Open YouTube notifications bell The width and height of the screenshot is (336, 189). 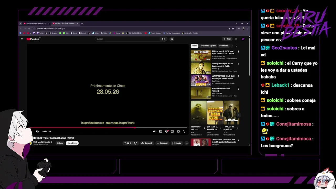click(x=236, y=39)
